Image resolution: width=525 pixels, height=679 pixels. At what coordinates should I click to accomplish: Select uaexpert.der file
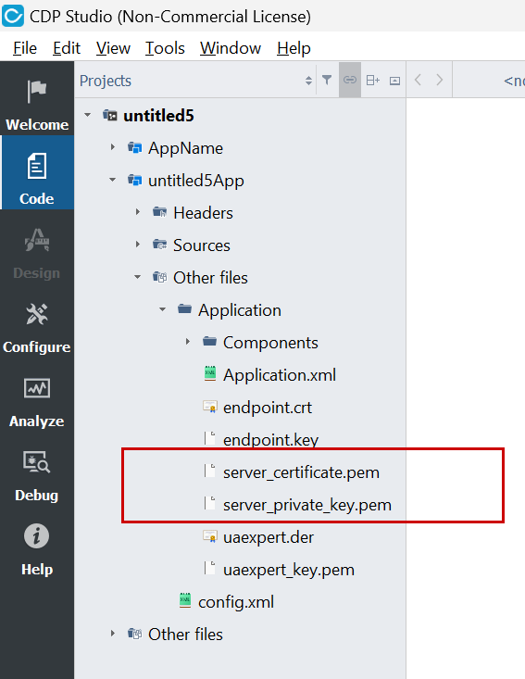point(269,537)
